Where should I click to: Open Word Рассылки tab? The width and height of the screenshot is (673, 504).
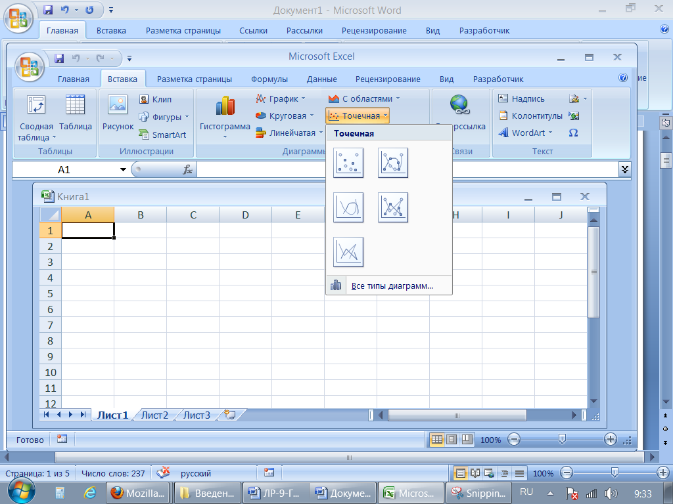pyautogui.click(x=304, y=30)
